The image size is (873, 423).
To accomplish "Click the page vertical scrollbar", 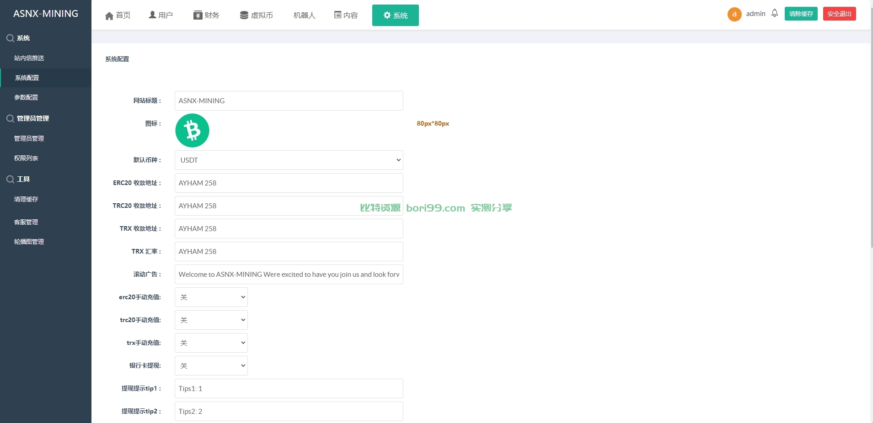I will point(871,128).
